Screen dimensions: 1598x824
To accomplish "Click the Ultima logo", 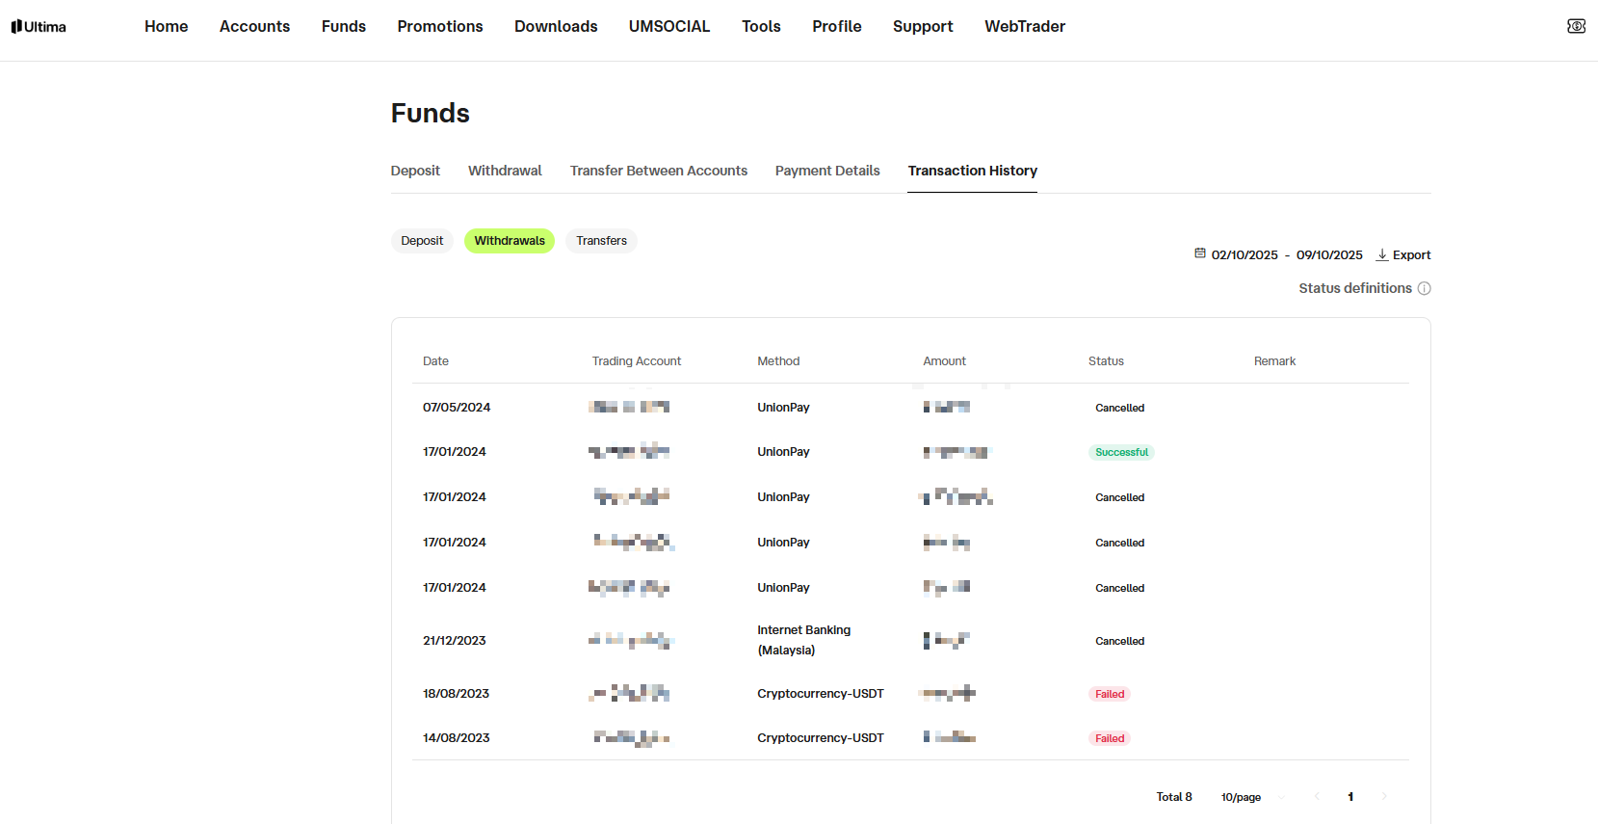I will pos(39,27).
